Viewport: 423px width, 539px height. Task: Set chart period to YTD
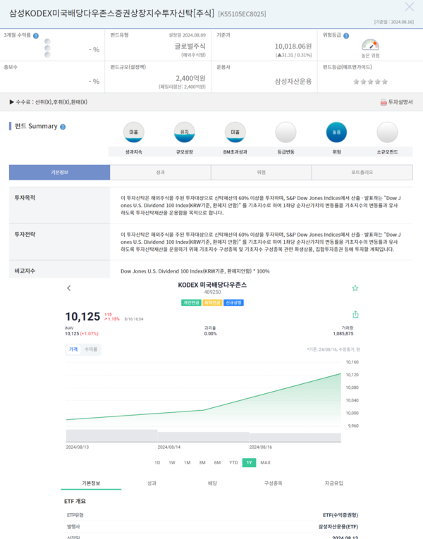click(x=233, y=463)
